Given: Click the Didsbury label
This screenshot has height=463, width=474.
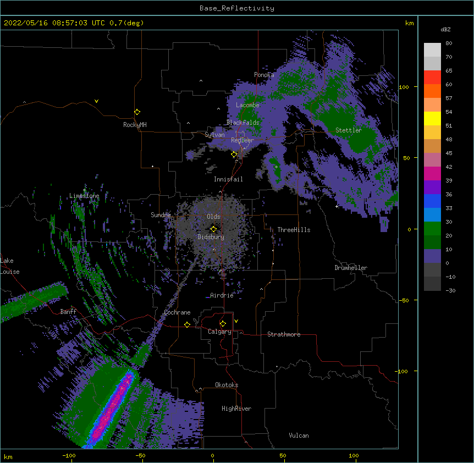Looking at the screenshot, I should [x=211, y=237].
